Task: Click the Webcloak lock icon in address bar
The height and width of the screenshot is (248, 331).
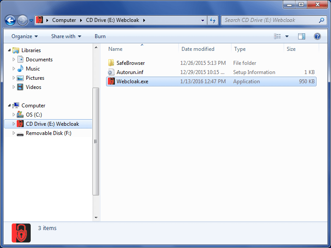Action: pos(39,20)
